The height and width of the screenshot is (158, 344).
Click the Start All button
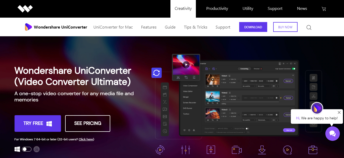(289, 130)
